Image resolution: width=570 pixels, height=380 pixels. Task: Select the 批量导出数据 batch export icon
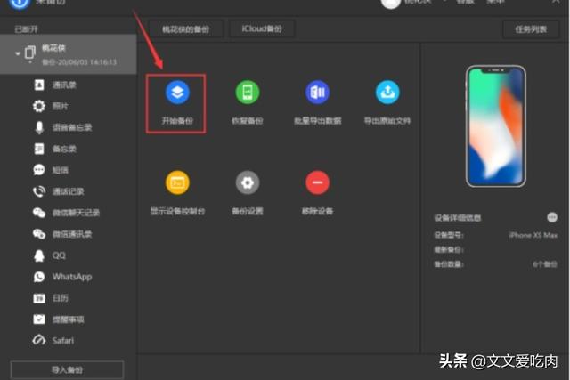coord(318,92)
